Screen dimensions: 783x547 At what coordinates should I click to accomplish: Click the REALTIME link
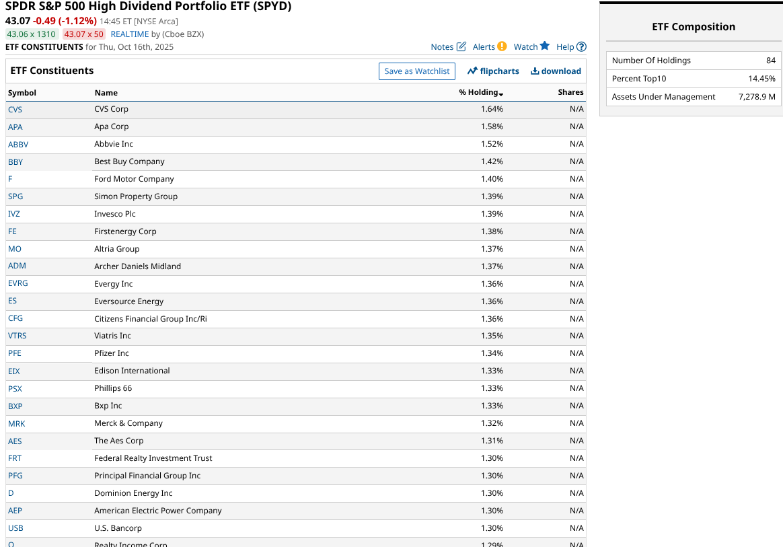pos(130,34)
